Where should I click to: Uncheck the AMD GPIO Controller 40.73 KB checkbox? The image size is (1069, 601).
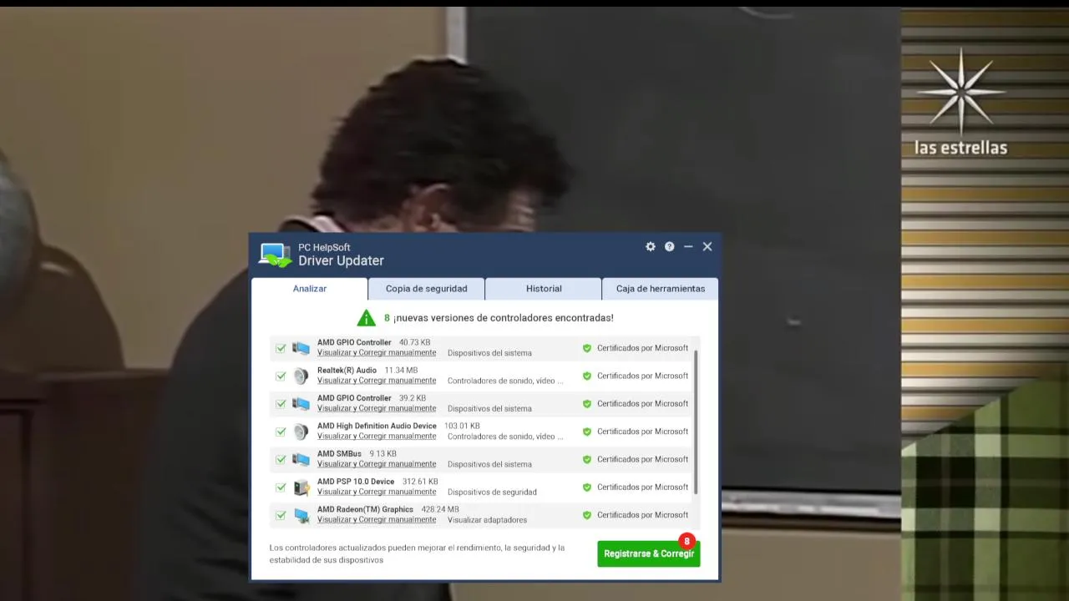coord(281,348)
